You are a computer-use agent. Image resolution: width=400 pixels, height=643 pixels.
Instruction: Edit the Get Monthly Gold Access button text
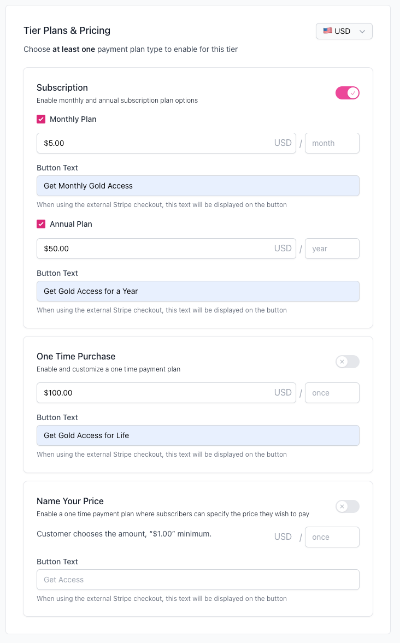(x=198, y=186)
